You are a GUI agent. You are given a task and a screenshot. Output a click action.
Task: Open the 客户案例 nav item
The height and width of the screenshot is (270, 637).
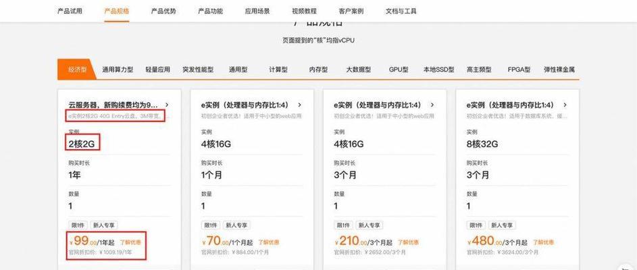[351, 11]
